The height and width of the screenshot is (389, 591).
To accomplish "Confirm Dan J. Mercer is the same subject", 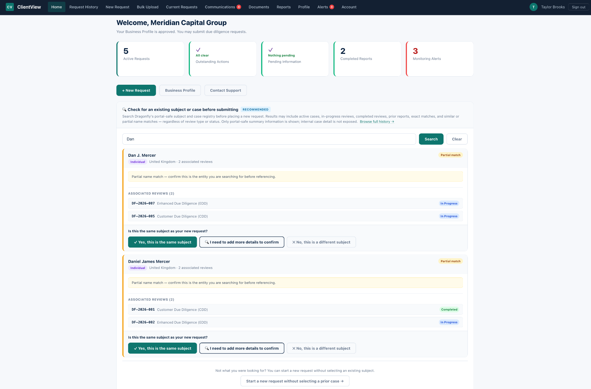I will point(162,242).
